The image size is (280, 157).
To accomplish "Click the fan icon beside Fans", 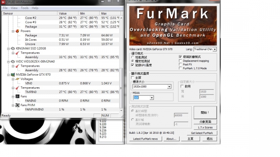I will pos(17,96).
